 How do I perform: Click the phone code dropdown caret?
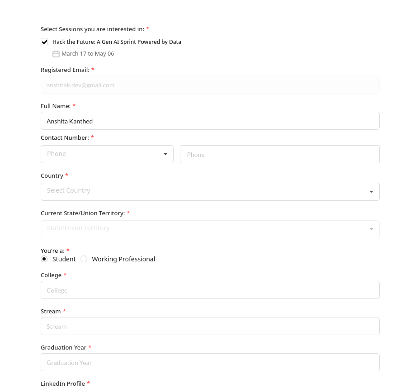[165, 154]
